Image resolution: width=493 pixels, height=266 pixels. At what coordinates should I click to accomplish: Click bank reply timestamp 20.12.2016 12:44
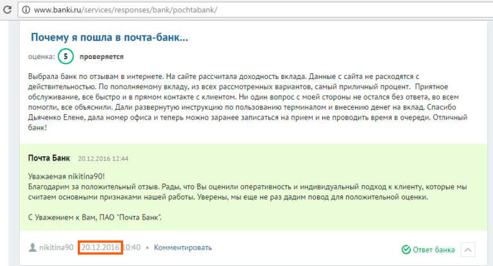pyautogui.click(x=103, y=159)
